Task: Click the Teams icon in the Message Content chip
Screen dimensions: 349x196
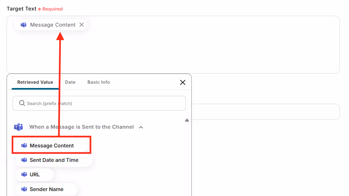Action: coord(24,25)
